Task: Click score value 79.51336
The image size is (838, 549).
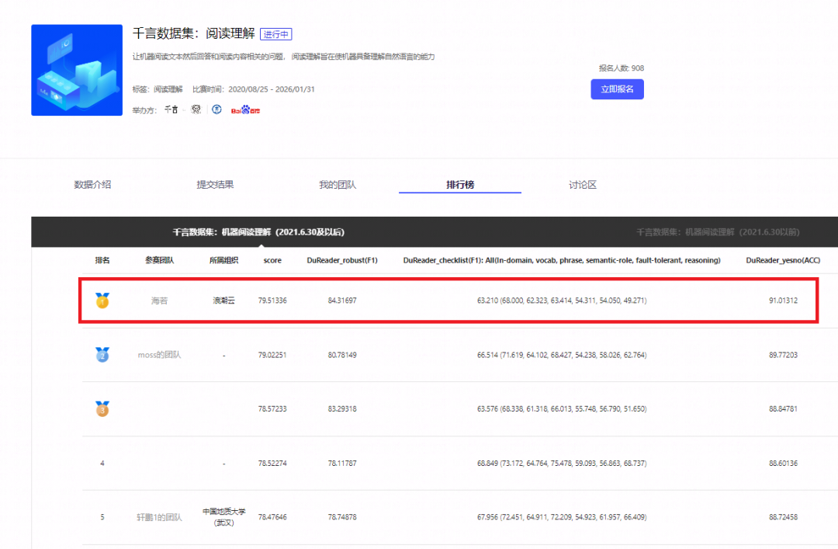Action: 272,301
